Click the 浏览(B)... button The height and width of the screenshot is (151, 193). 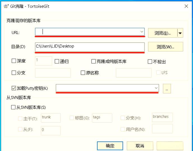click(x=162, y=33)
